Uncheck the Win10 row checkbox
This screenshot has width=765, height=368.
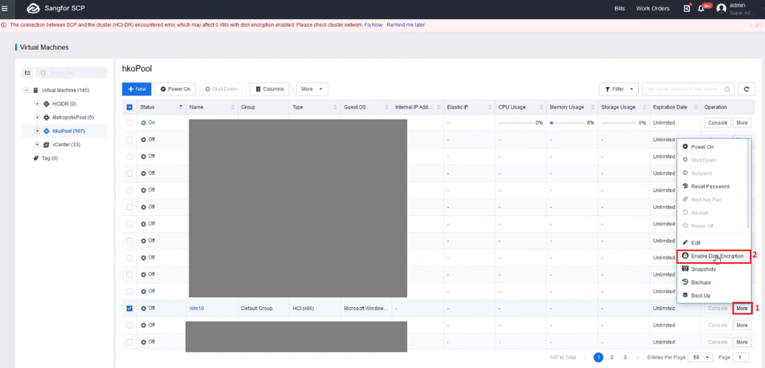pos(129,308)
